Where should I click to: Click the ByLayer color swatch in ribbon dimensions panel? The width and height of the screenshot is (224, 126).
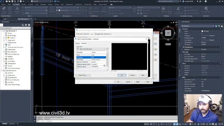click(59, 10)
